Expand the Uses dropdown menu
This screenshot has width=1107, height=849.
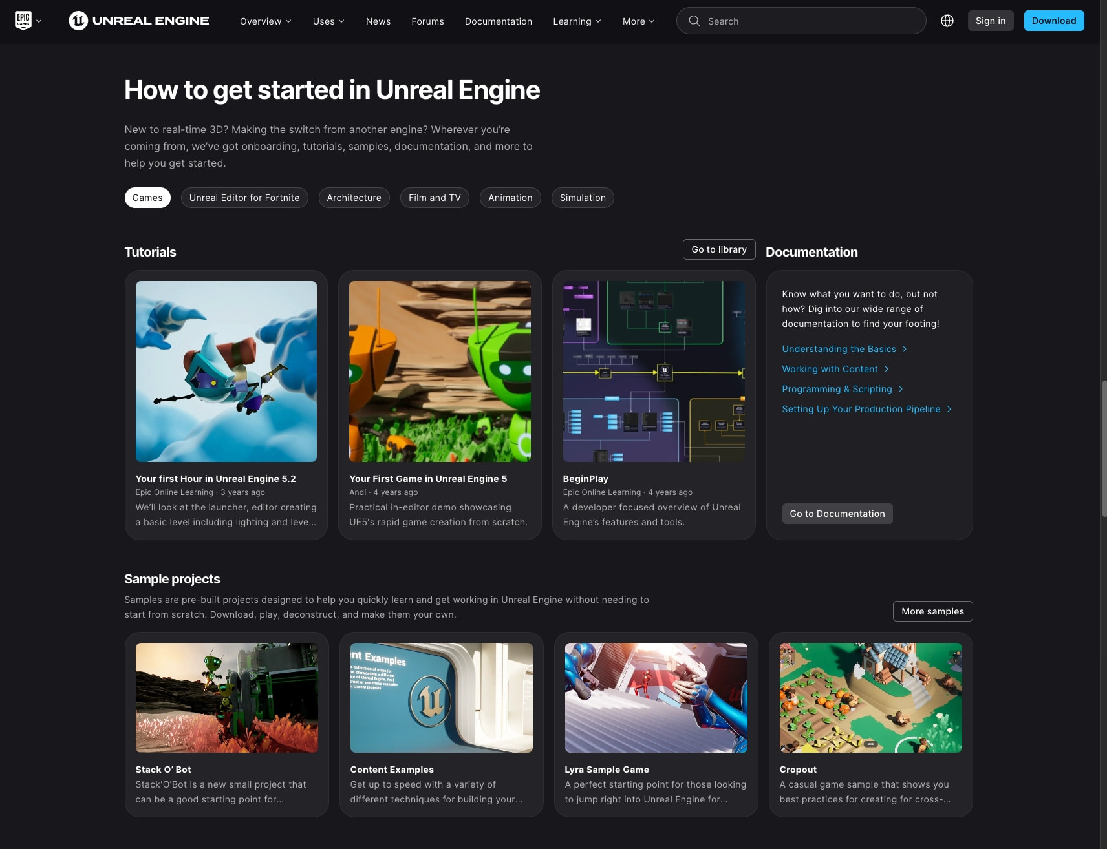tap(328, 21)
